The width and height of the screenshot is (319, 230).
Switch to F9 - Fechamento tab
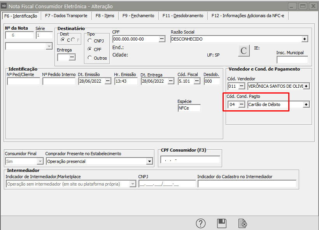click(x=138, y=16)
